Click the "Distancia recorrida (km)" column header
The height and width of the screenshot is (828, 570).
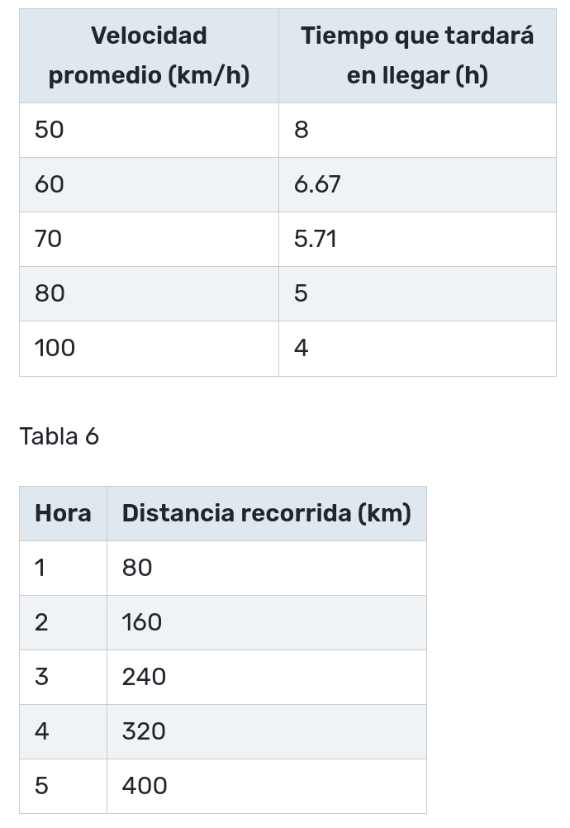266,513
